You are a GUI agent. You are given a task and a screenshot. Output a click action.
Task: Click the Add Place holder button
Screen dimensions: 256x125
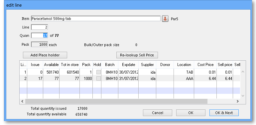coord(45,55)
